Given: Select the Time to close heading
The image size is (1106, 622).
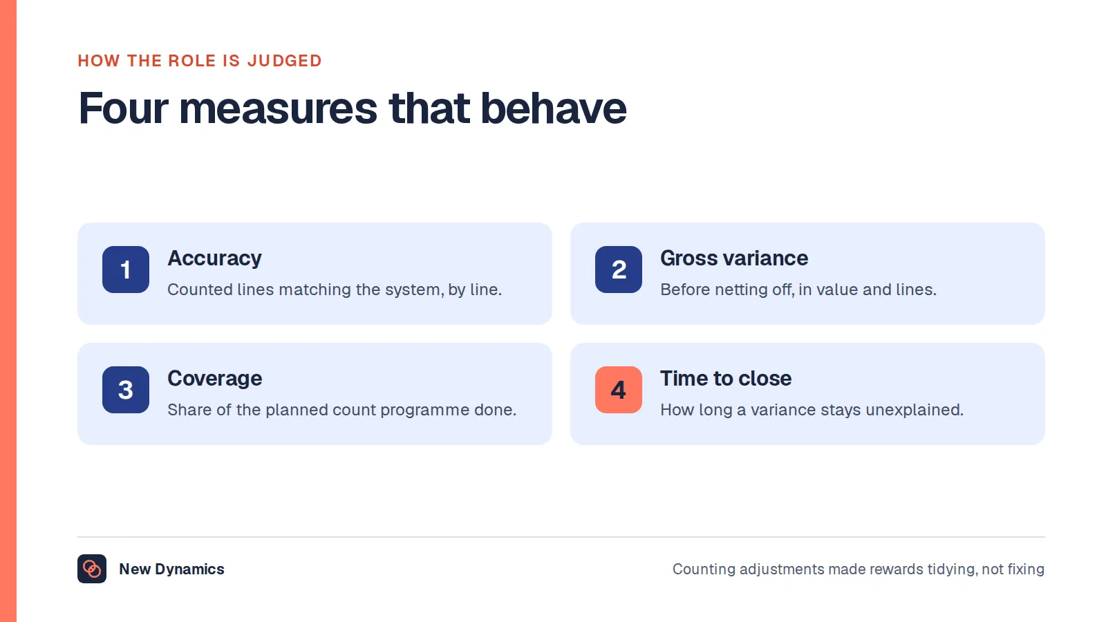Looking at the screenshot, I should [x=726, y=379].
